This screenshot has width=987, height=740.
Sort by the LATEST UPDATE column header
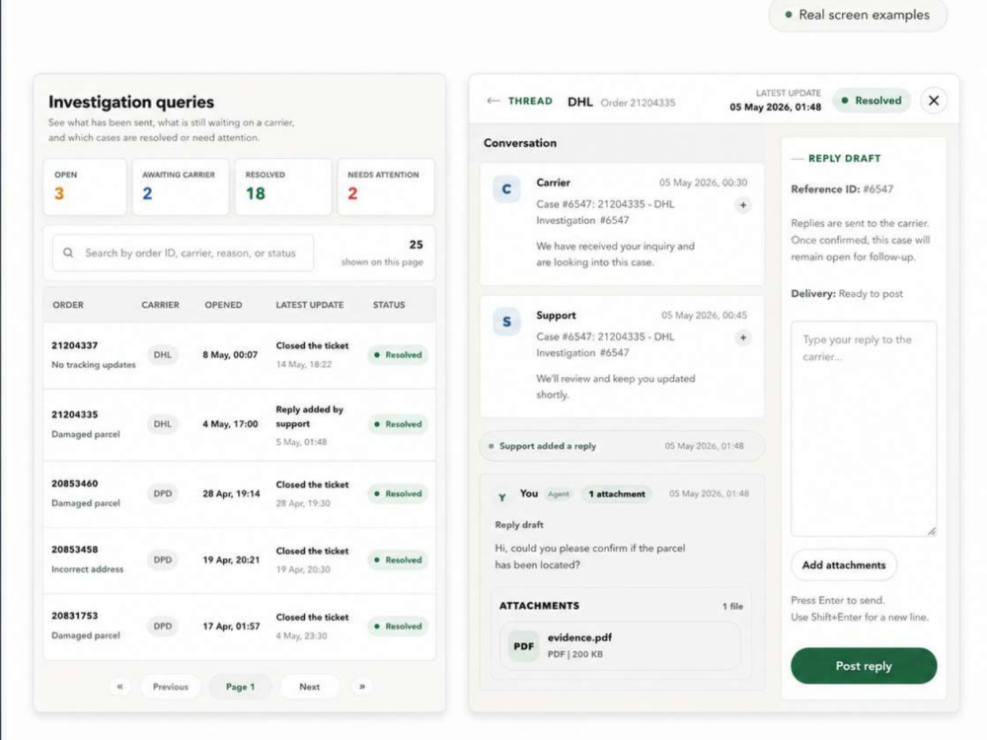(x=310, y=305)
